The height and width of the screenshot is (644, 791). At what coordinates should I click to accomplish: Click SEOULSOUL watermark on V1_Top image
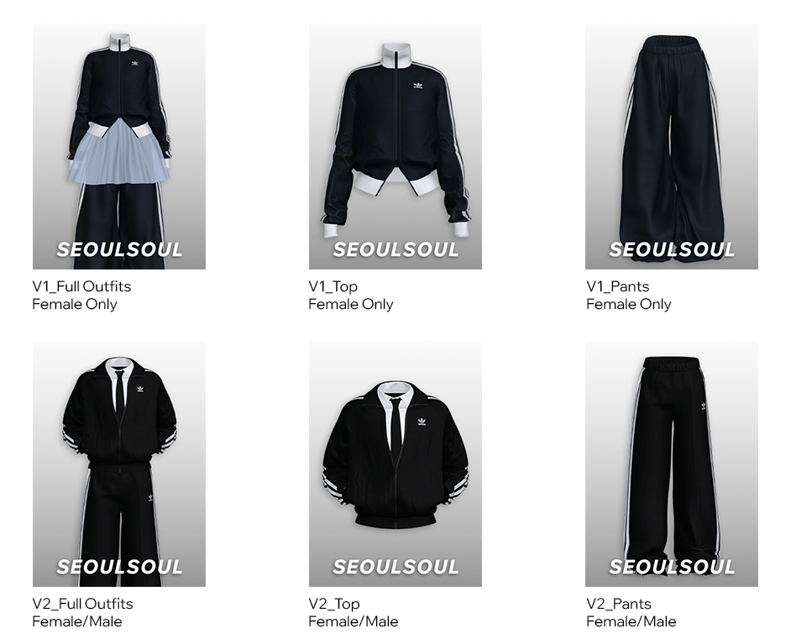click(x=395, y=249)
